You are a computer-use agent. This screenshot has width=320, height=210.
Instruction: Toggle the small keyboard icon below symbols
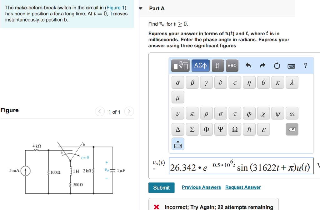(177, 144)
